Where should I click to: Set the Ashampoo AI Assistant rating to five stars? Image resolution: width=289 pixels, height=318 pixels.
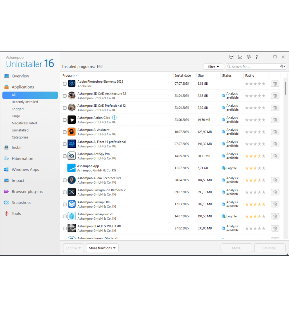(x=263, y=132)
